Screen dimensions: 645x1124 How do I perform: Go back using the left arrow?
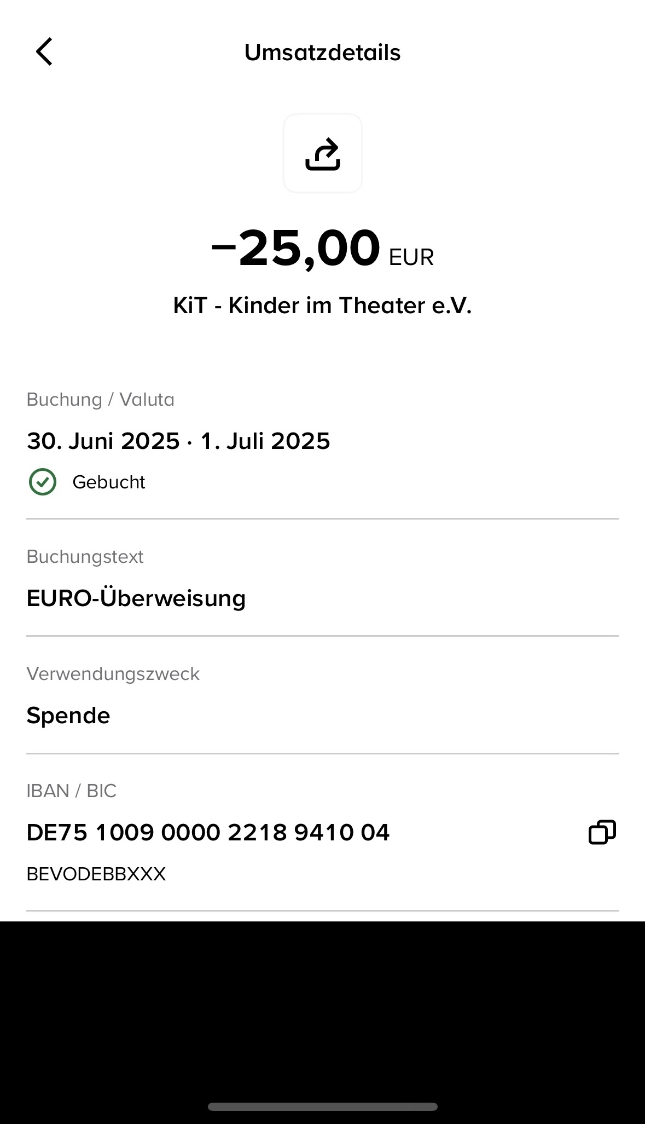(44, 52)
